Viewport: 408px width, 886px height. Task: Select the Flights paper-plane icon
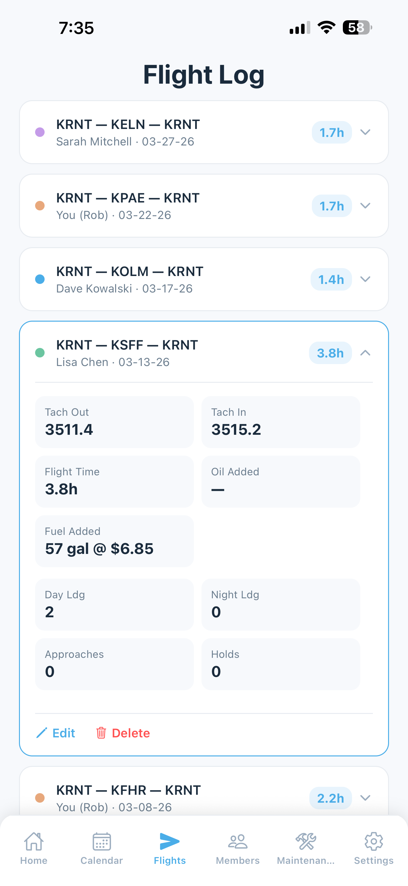[170, 843]
